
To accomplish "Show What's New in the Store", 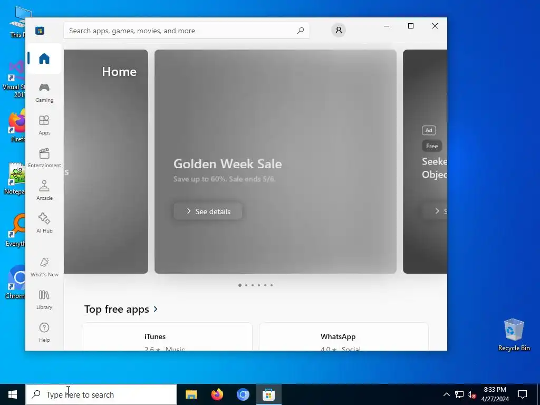I will click(44, 267).
